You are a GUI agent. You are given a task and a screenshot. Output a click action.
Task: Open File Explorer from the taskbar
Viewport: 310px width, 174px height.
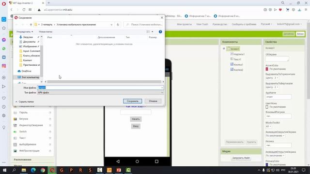tap(24, 170)
